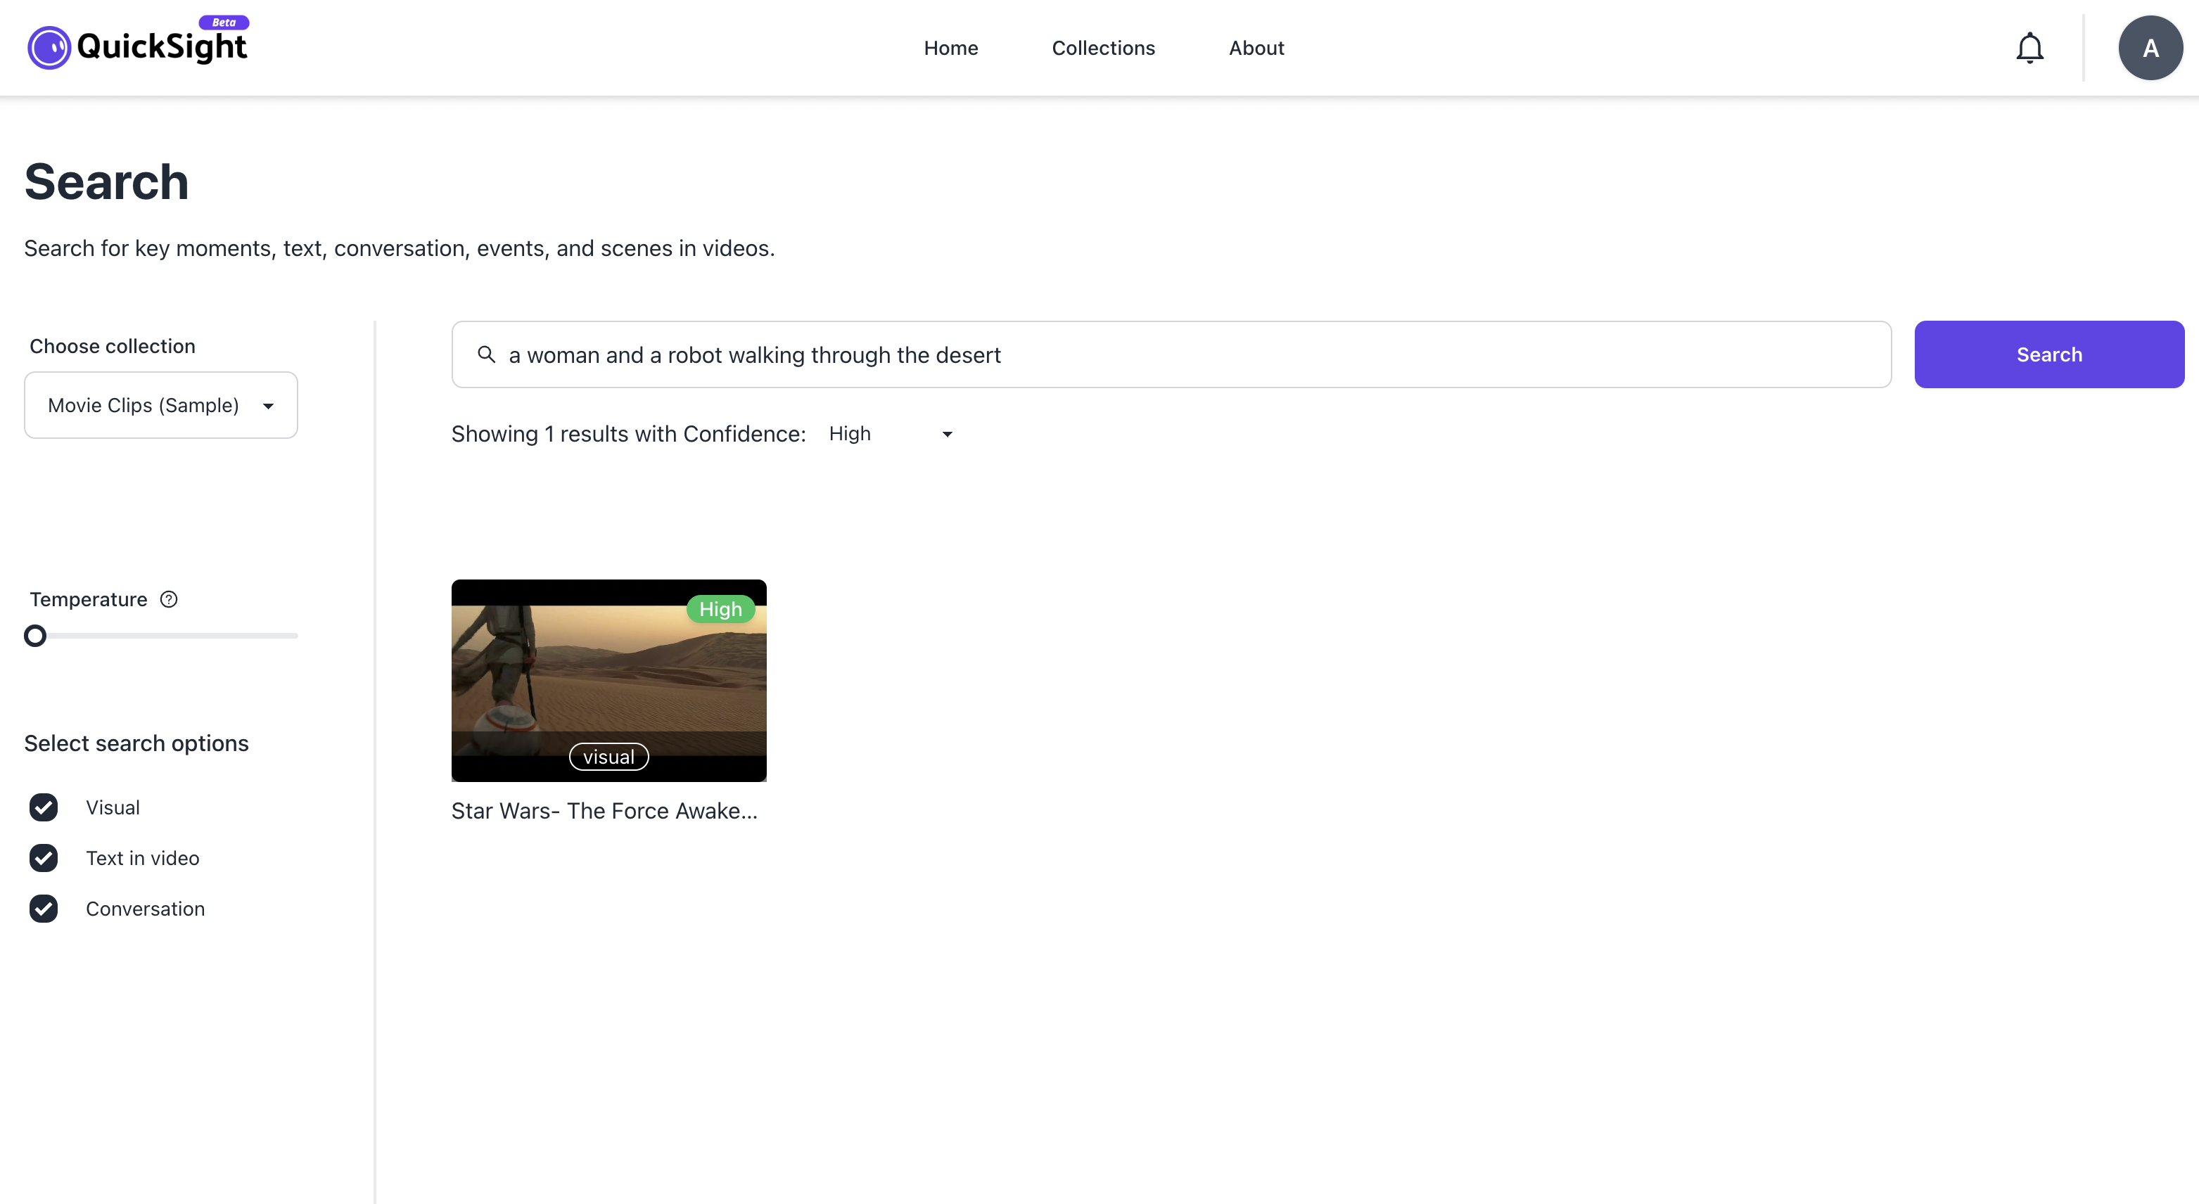
Task: Click the green High confidence badge
Action: point(720,609)
